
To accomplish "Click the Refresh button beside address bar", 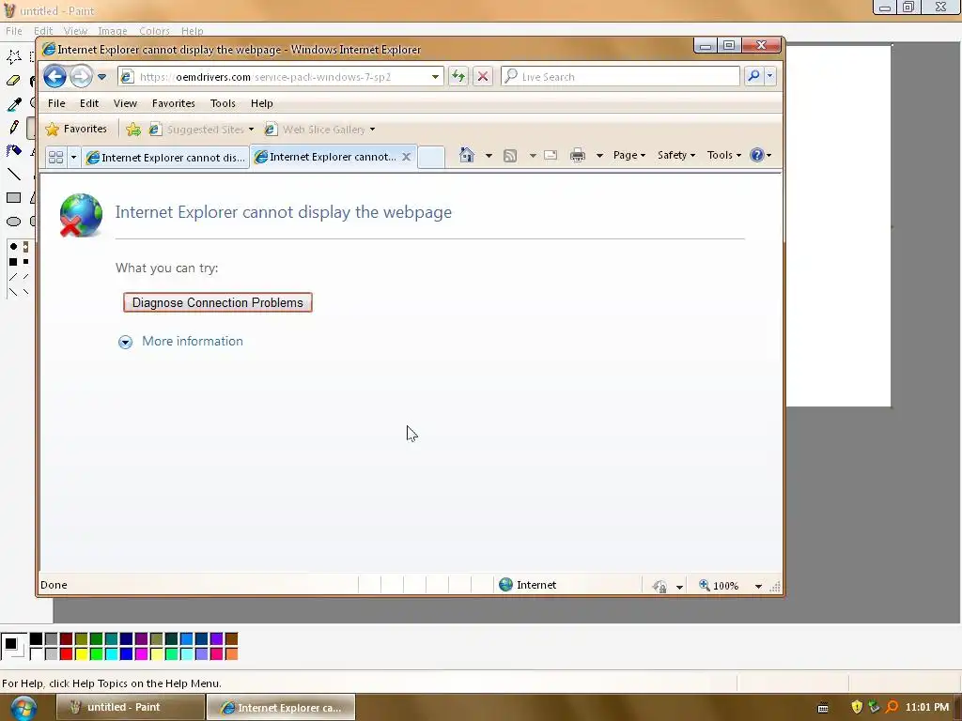I will click(458, 77).
